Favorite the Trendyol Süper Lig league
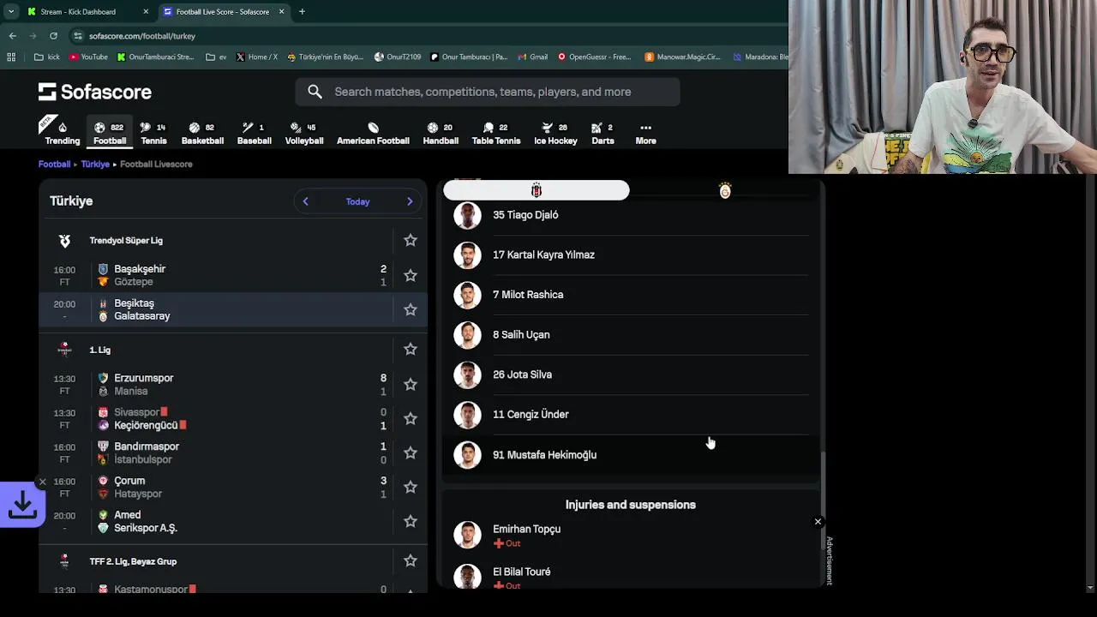 pos(411,241)
